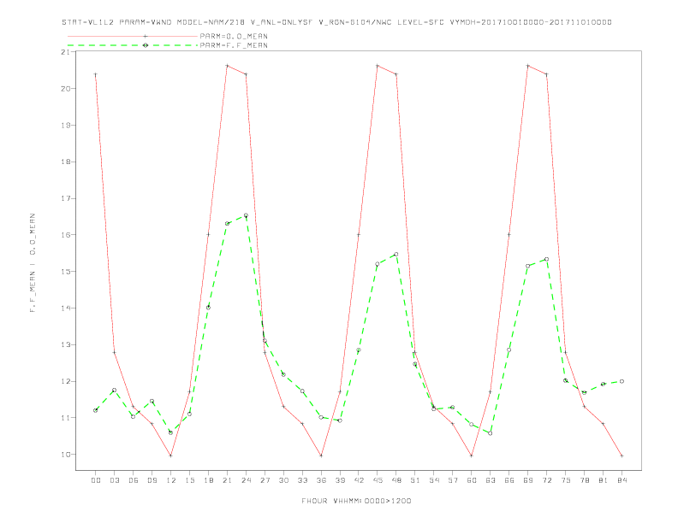Viewport: 678px width, 523px height.
Task: Click x-axis forecast hour label 03
Action: tap(114, 480)
